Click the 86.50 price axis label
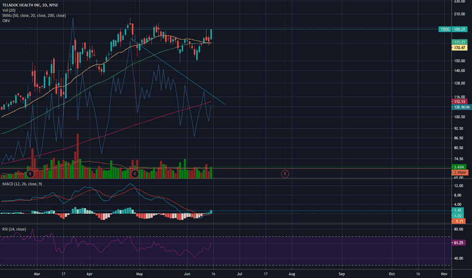Image resolution: width=472 pixels, height=278 pixels. (x=458, y=138)
